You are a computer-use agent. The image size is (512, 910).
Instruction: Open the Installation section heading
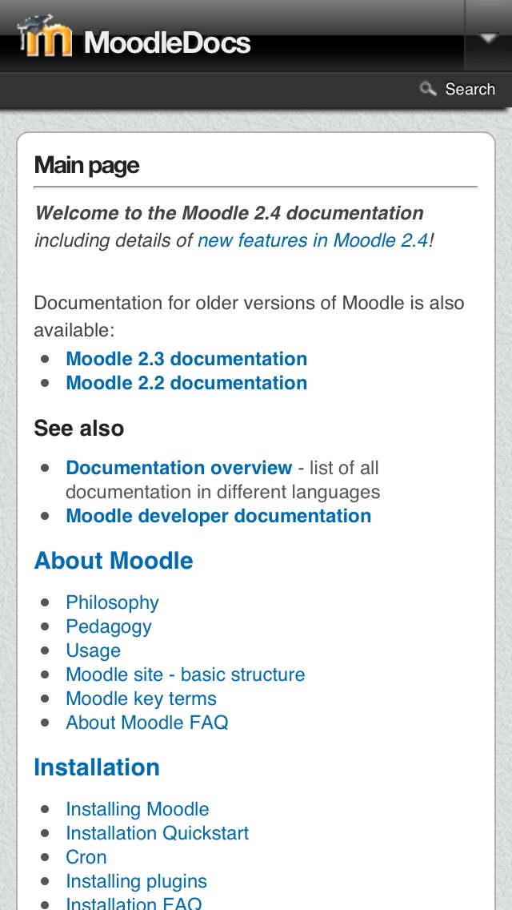[x=97, y=767]
